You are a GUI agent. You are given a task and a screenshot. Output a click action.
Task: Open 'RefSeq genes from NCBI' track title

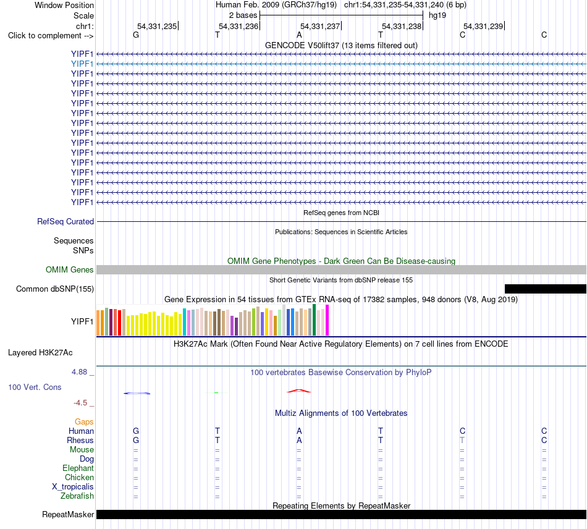click(341, 213)
